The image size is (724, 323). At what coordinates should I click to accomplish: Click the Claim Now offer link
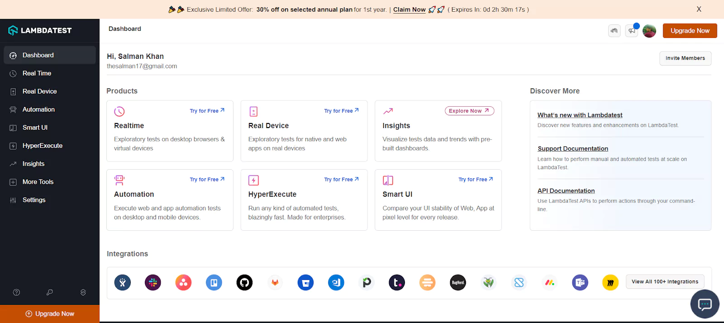coord(409,9)
